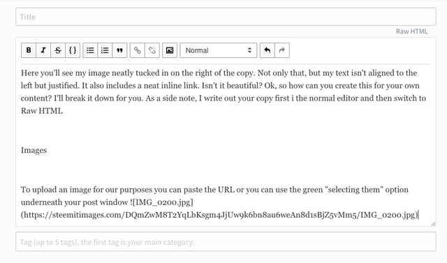Toggle strikethrough formatting
447x263 pixels.
click(x=58, y=50)
